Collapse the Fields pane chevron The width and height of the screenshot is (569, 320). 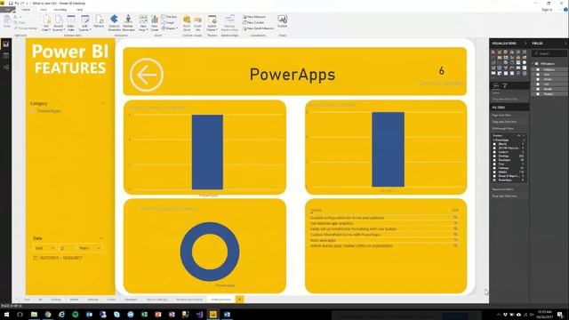[x=565, y=44]
